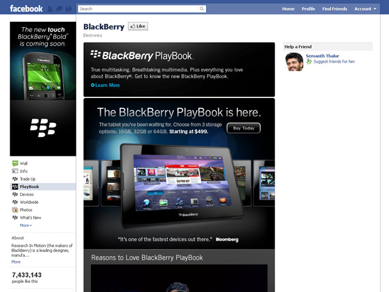
Task: Open Profile in top navigation
Action: [x=308, y=9]
